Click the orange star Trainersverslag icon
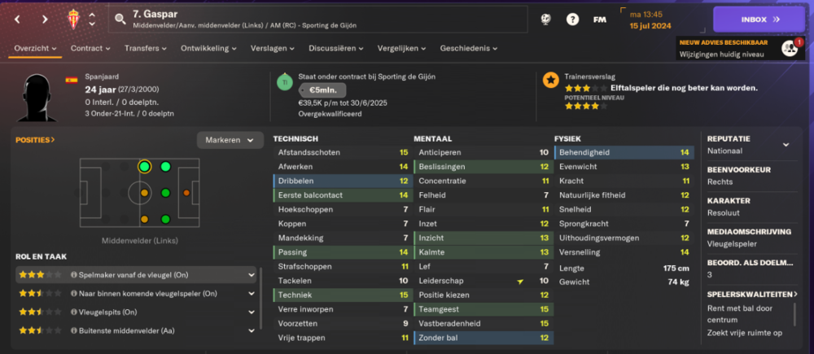Viewport: 814px width, 354px height. pyautogui.click(x=550, y=80)
